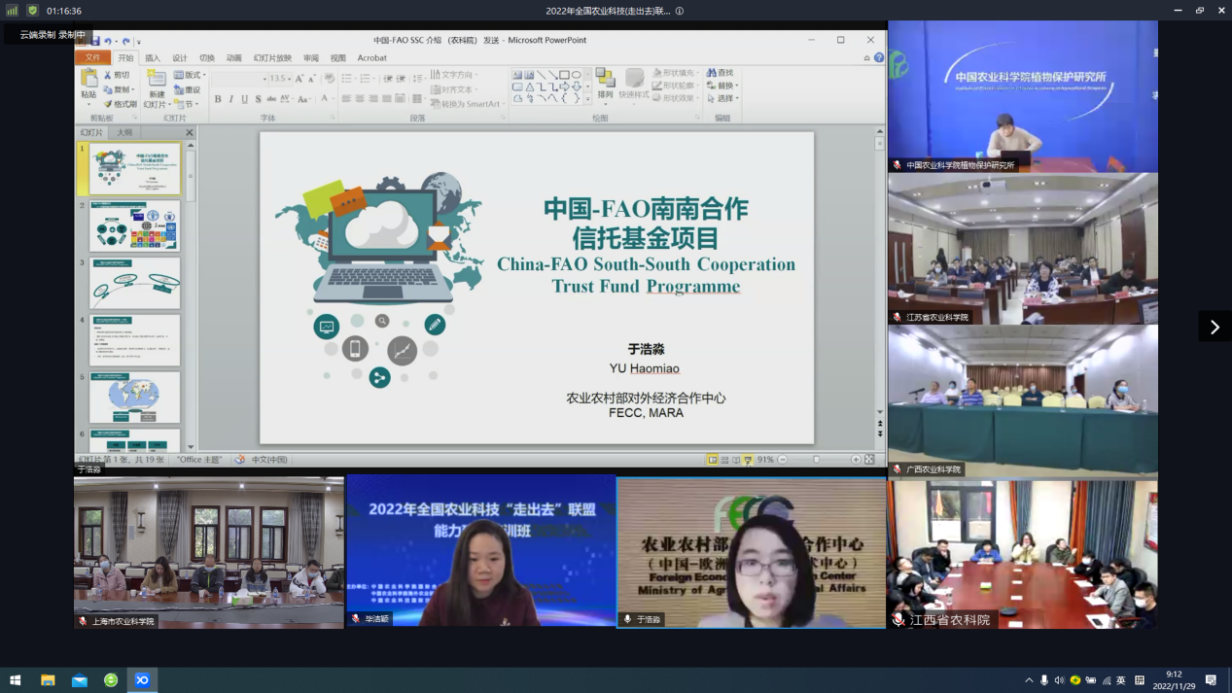Click the network signal bars icon
This screenshot has width=1232, height=693.
13,11
